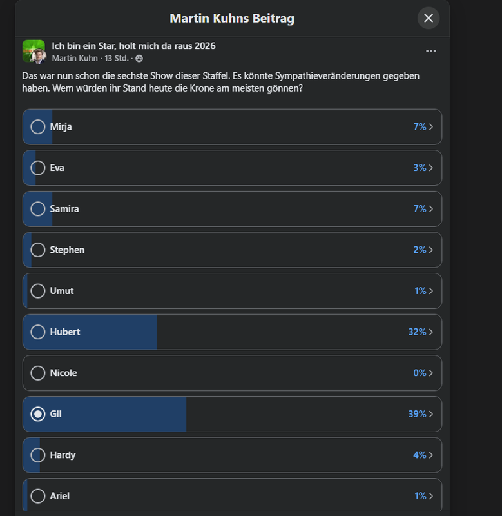The width and height of the screenshot is (502, 516).
Task: Select the Mirja radio button
Action: [38, 127]
